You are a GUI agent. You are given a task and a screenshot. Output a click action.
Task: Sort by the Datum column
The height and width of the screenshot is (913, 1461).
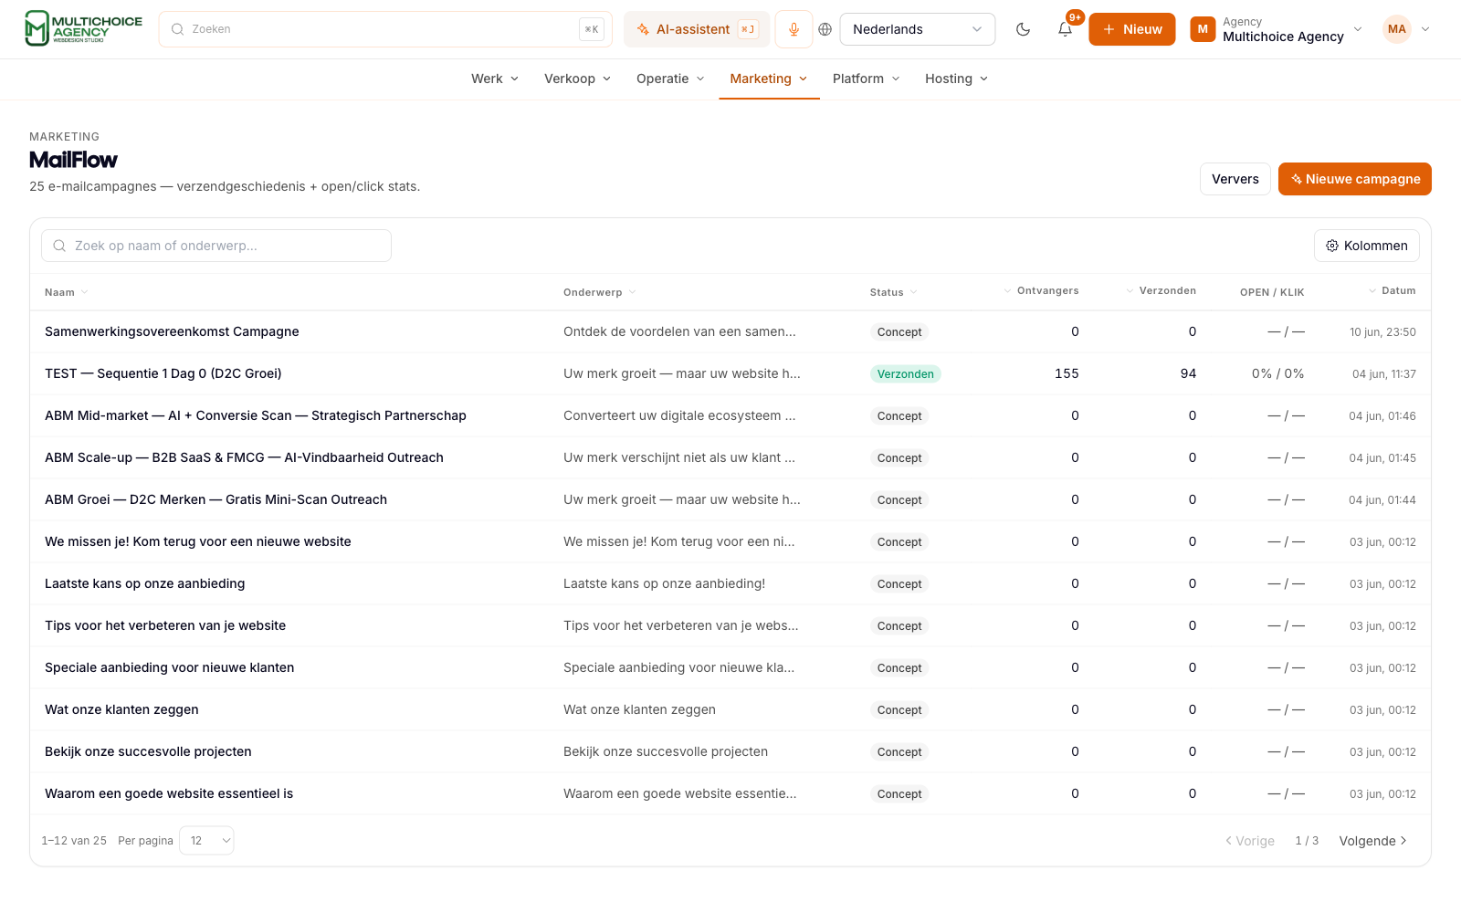(1392, 290)
